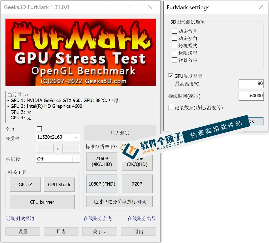Enable the 烤机模式 checkbox

pyautogui.click(x=174, y=46)
